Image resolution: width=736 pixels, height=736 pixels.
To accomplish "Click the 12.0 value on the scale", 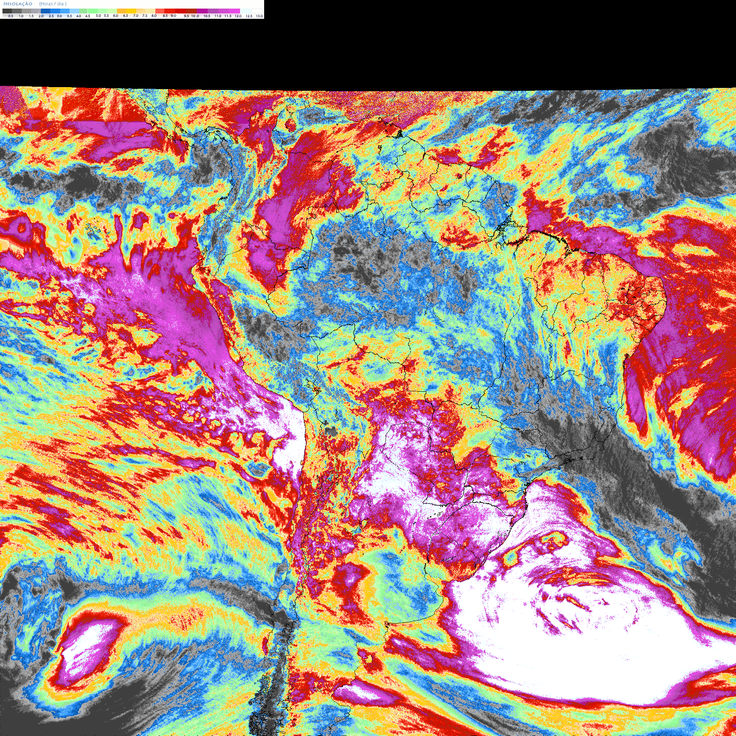I will pyautogui.click(x=238, y=16).
